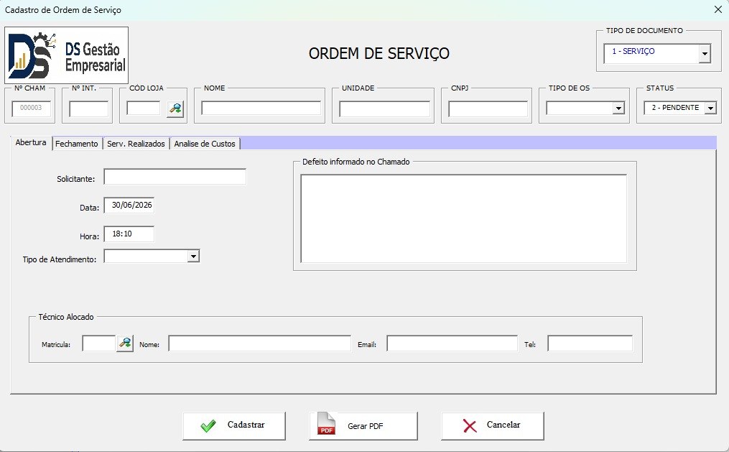The width and height of the screenshot is (729, 452).
Task: Select the TIPO DE OS combo box field
Action: point(585,109)
